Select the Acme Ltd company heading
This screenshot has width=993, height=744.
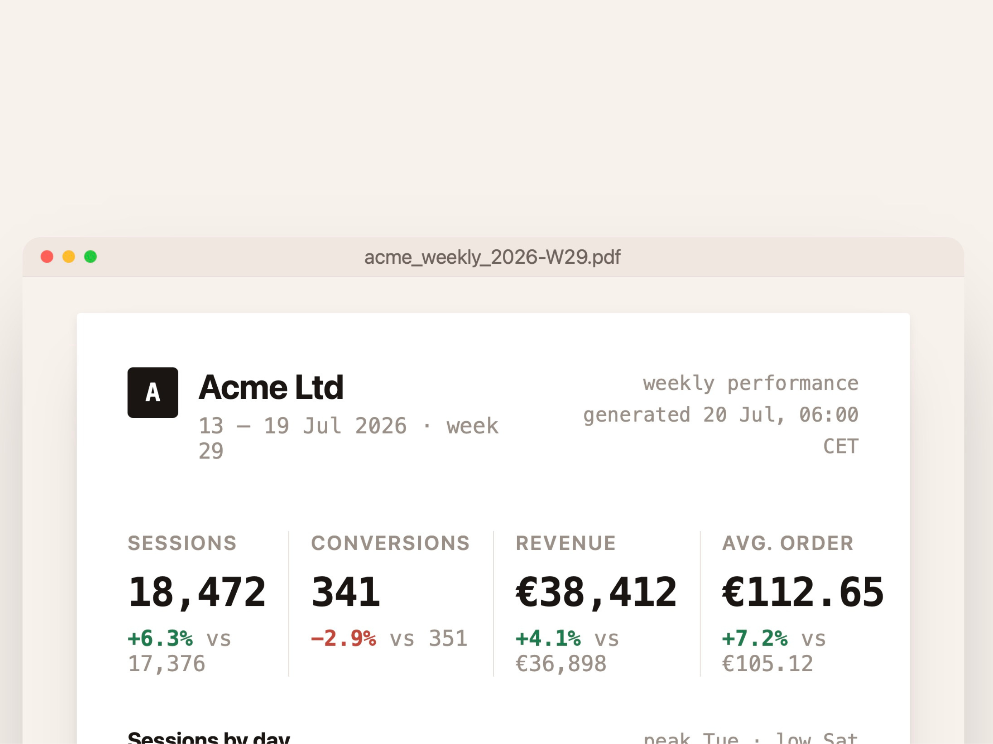(271, 387)
